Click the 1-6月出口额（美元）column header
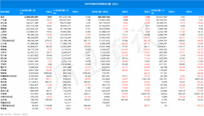Screen dimensions: 204x116 click(28, 12)
